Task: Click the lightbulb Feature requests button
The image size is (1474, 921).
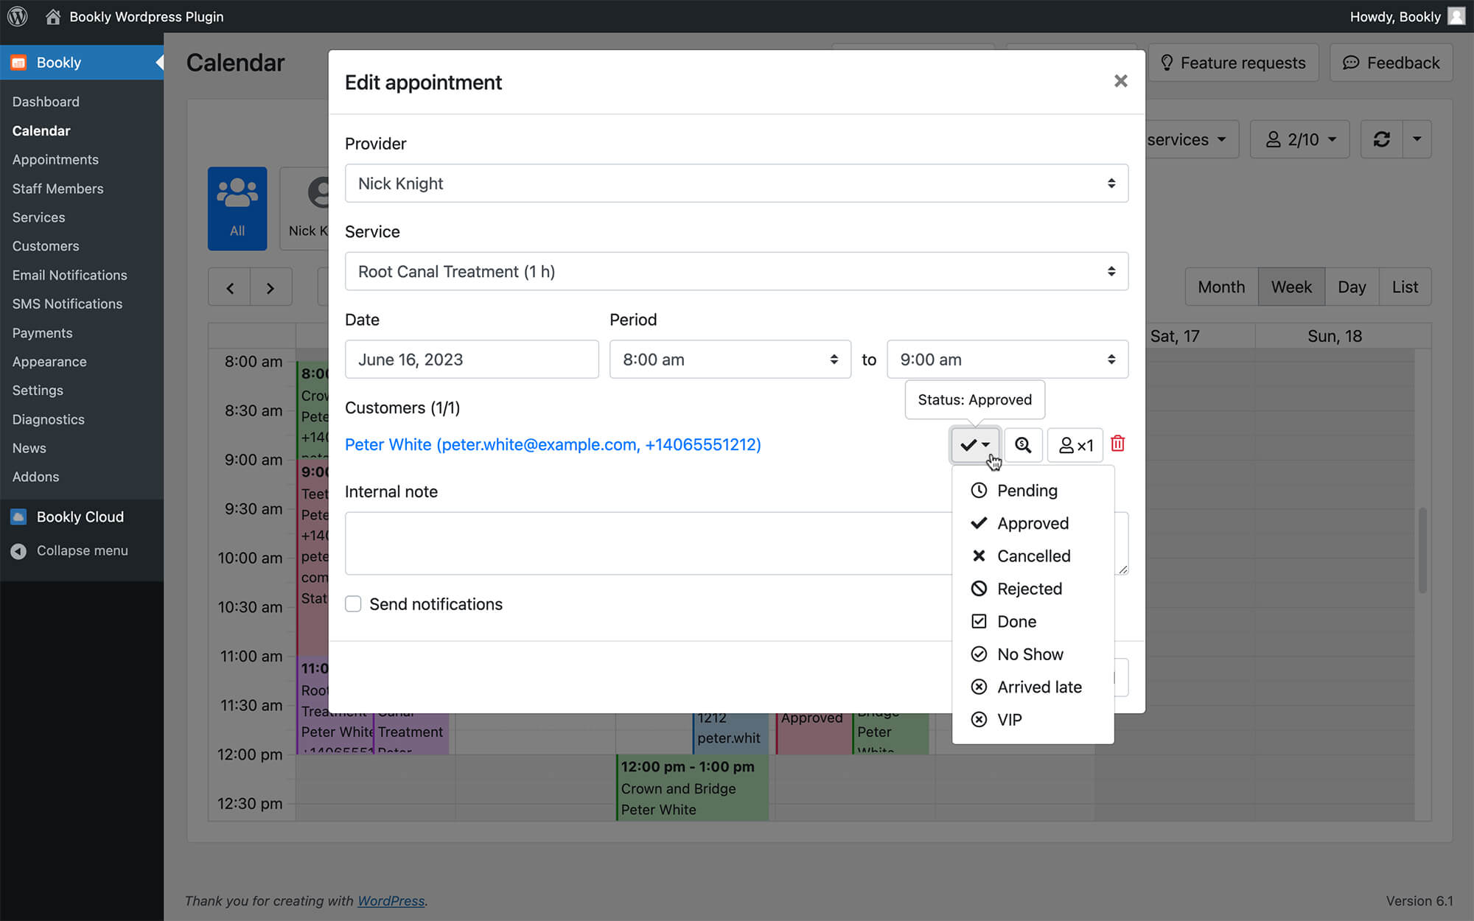Action: tap(1233, 63)
